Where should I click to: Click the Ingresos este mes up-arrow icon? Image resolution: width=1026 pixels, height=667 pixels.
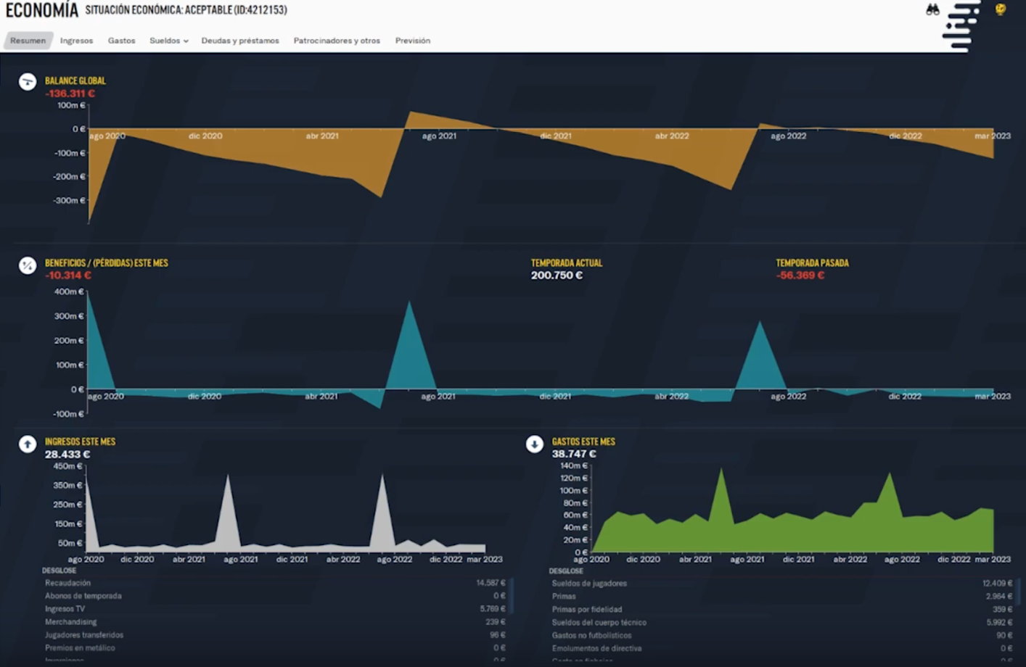click(x=28, y=444)
